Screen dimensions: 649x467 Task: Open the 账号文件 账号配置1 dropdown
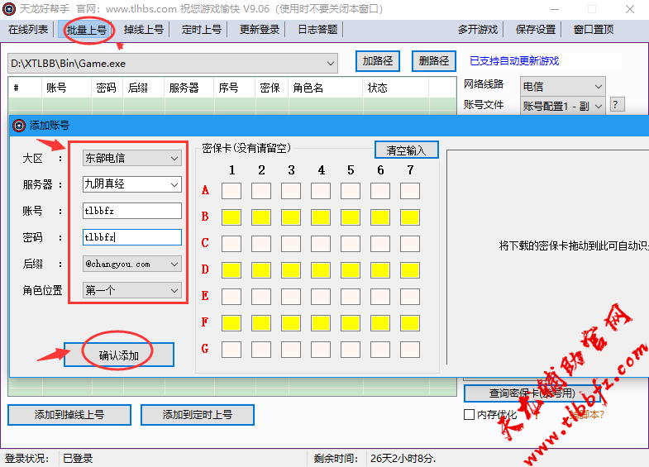point(562,107)
